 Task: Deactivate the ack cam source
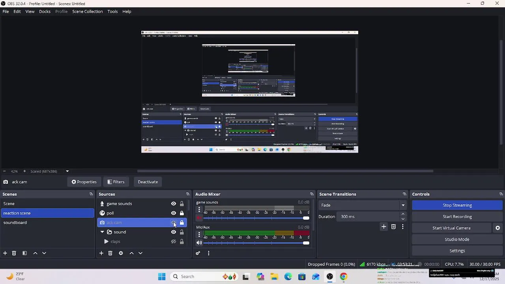tap(148, 182)
